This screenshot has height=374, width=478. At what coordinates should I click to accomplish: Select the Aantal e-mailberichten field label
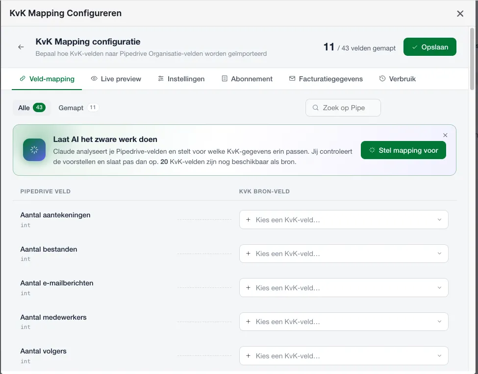[x=57, y=283]
